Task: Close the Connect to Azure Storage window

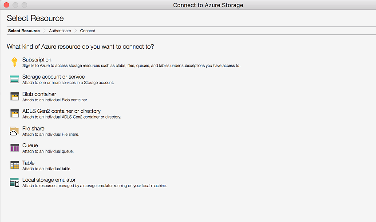Action: (6, 5)
